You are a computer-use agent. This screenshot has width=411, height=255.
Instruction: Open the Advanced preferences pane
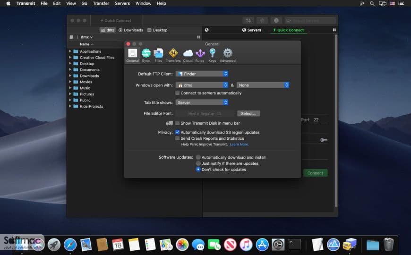(228, 56)
